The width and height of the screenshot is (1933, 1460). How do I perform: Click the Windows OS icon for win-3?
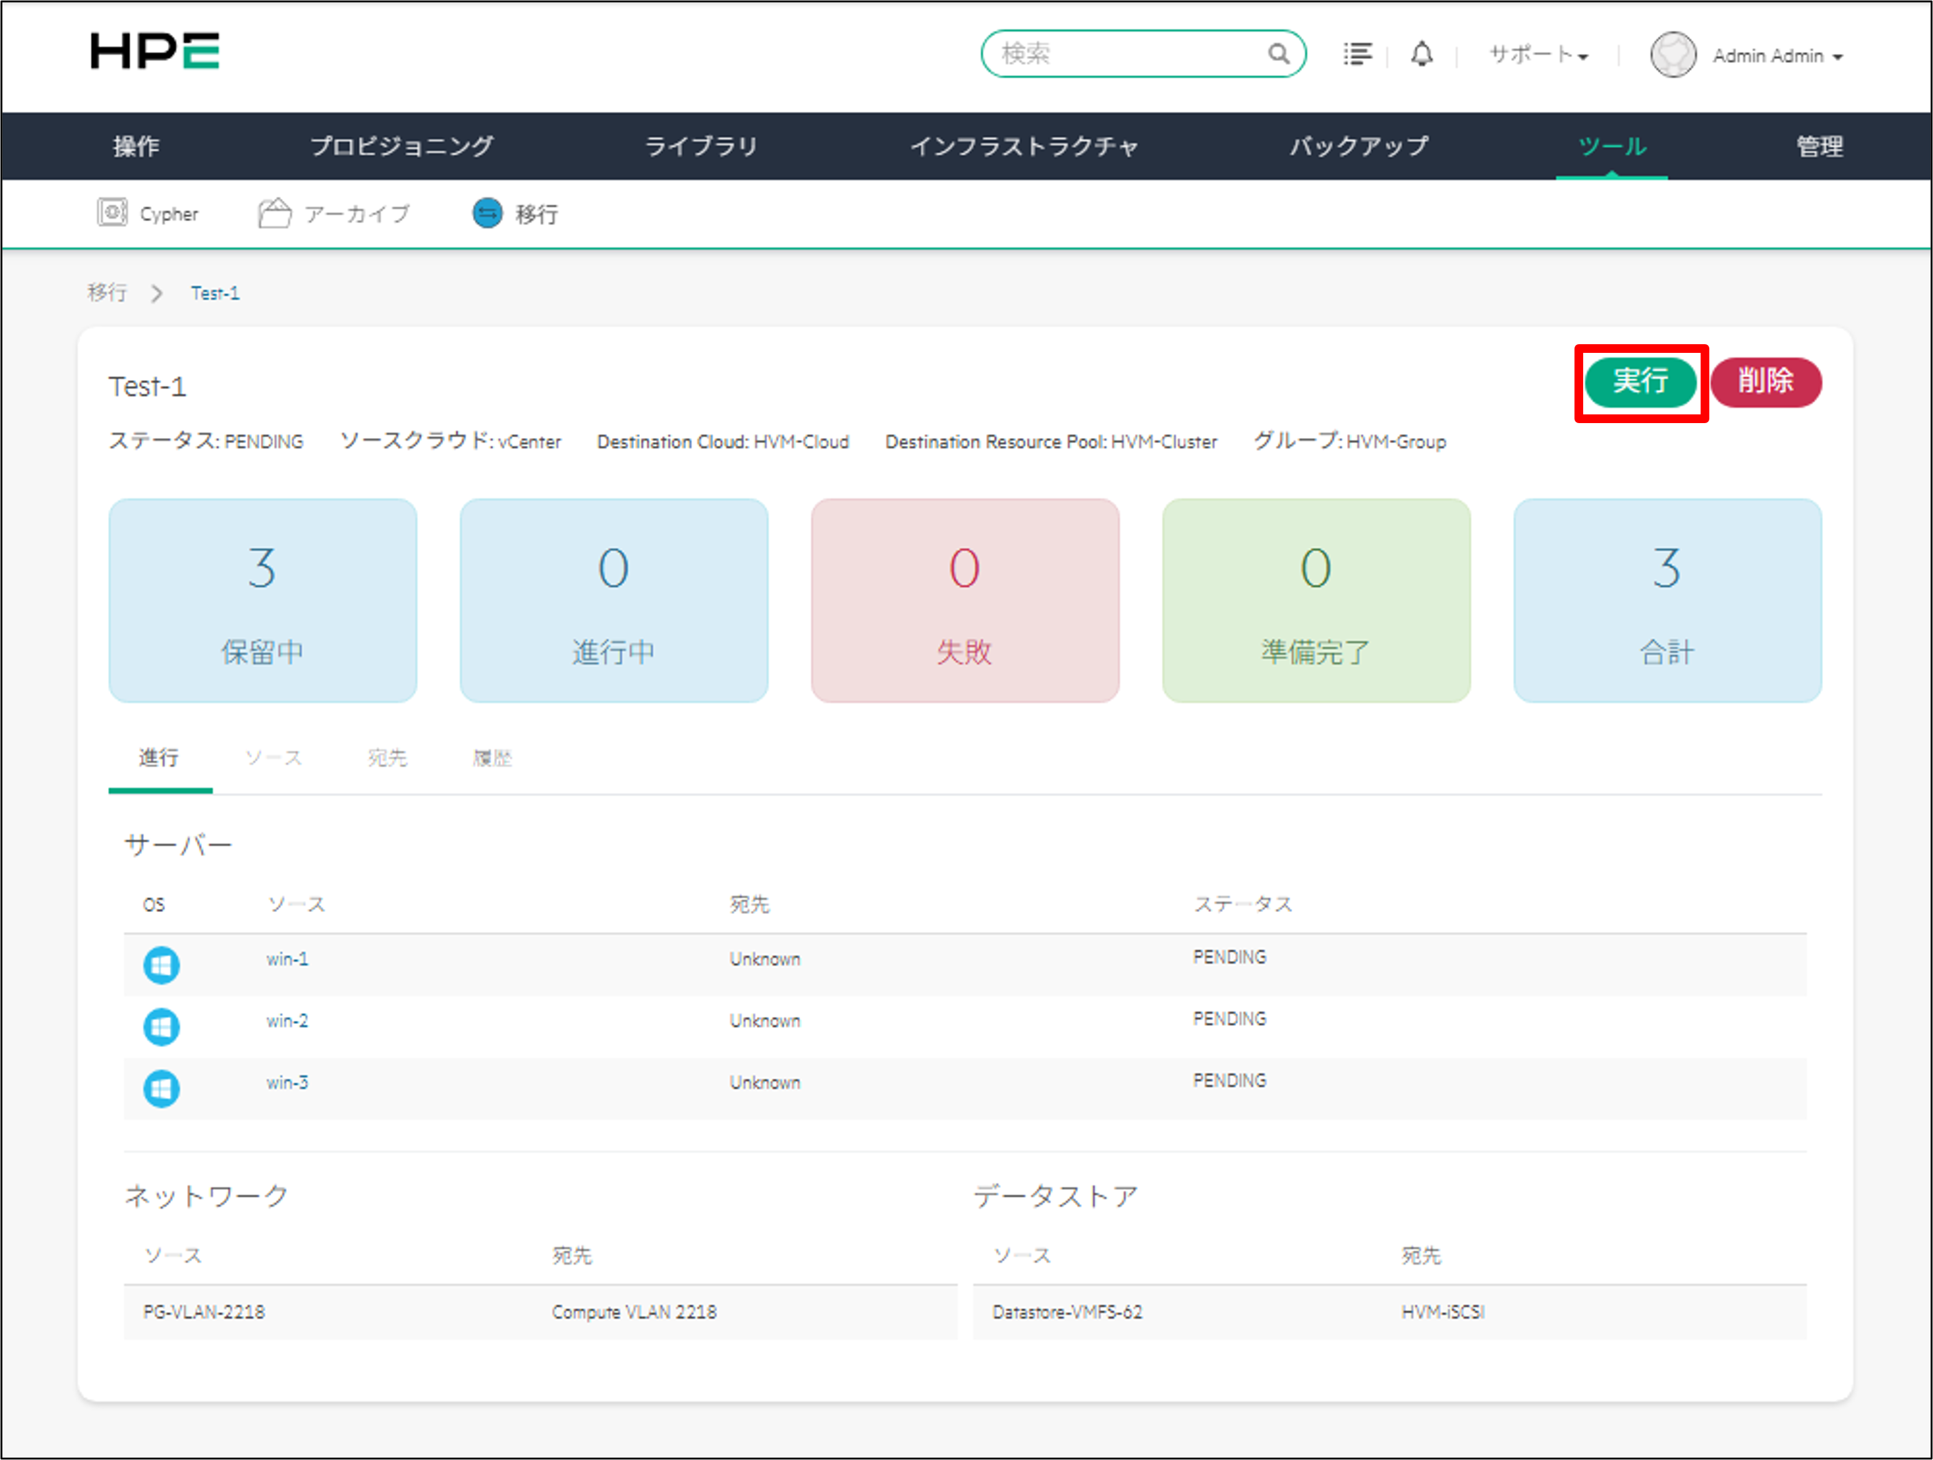[162, 1088]
